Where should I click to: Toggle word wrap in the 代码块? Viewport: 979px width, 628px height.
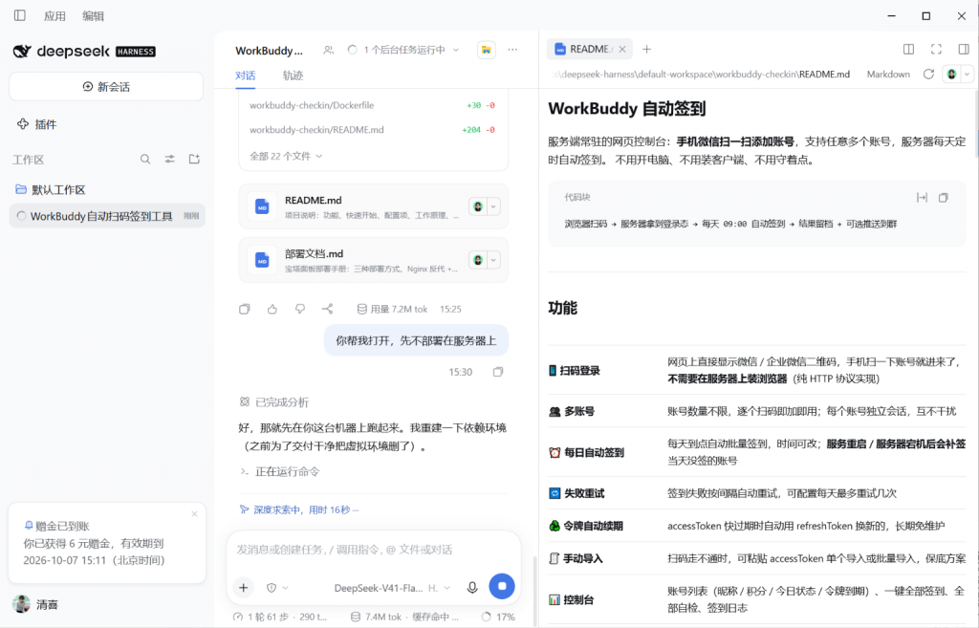pyautogui.click(x=922, y=197)
